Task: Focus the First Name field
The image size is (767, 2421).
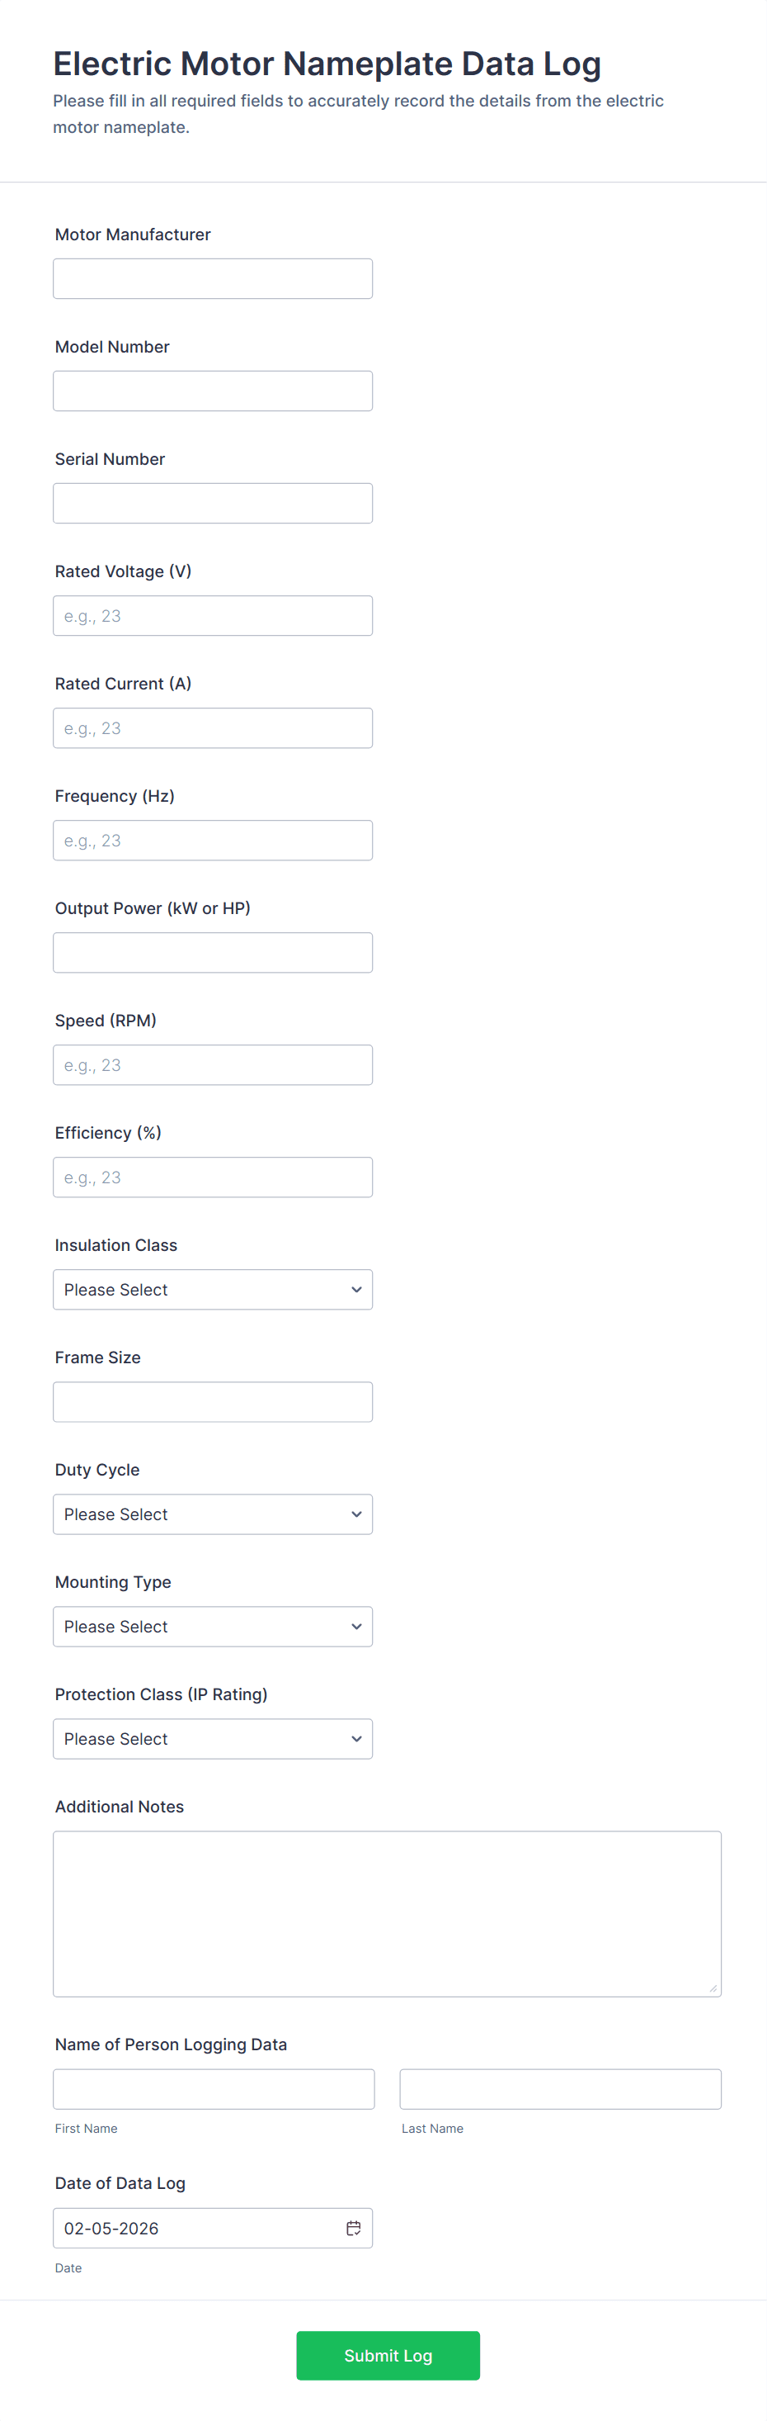Action: pos(213,2089)
